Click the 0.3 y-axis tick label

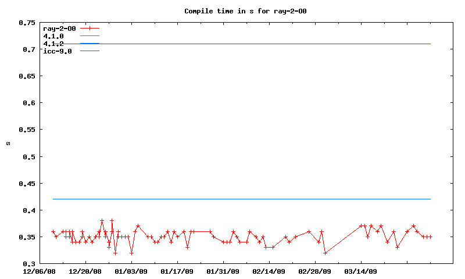[29, 263]
